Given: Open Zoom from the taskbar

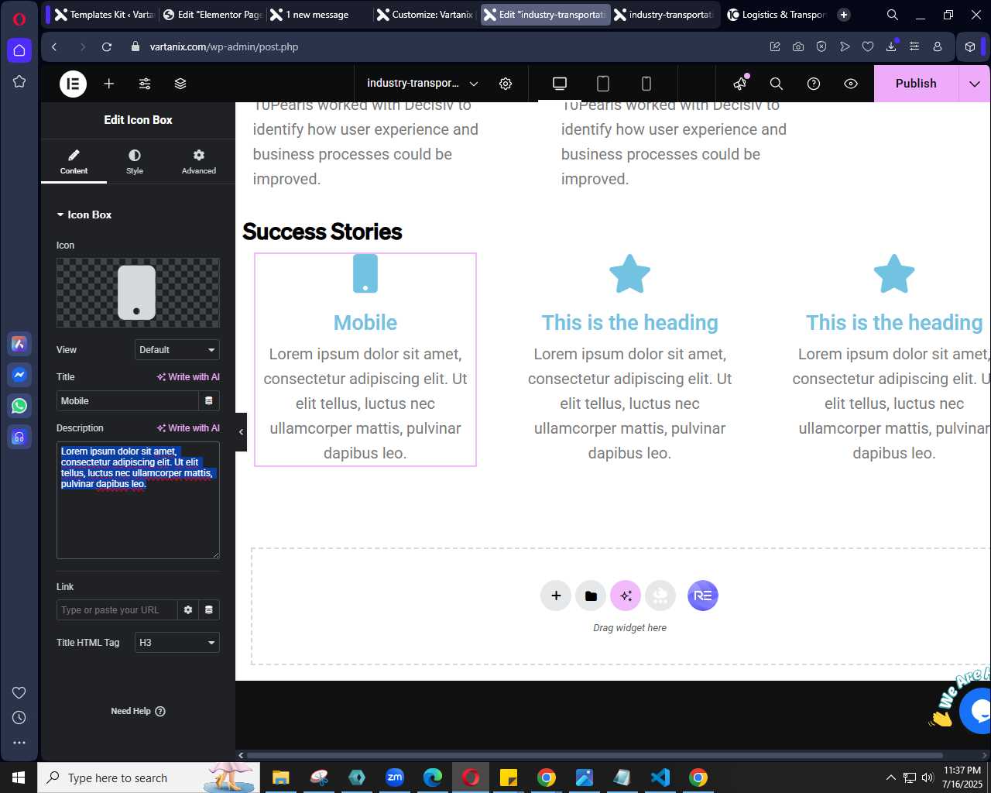Looking at the screenshot, I should pyautogui.click(x=395, y=778).
